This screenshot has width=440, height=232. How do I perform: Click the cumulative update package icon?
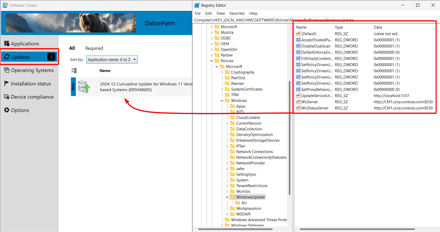[x=84, y=87]
